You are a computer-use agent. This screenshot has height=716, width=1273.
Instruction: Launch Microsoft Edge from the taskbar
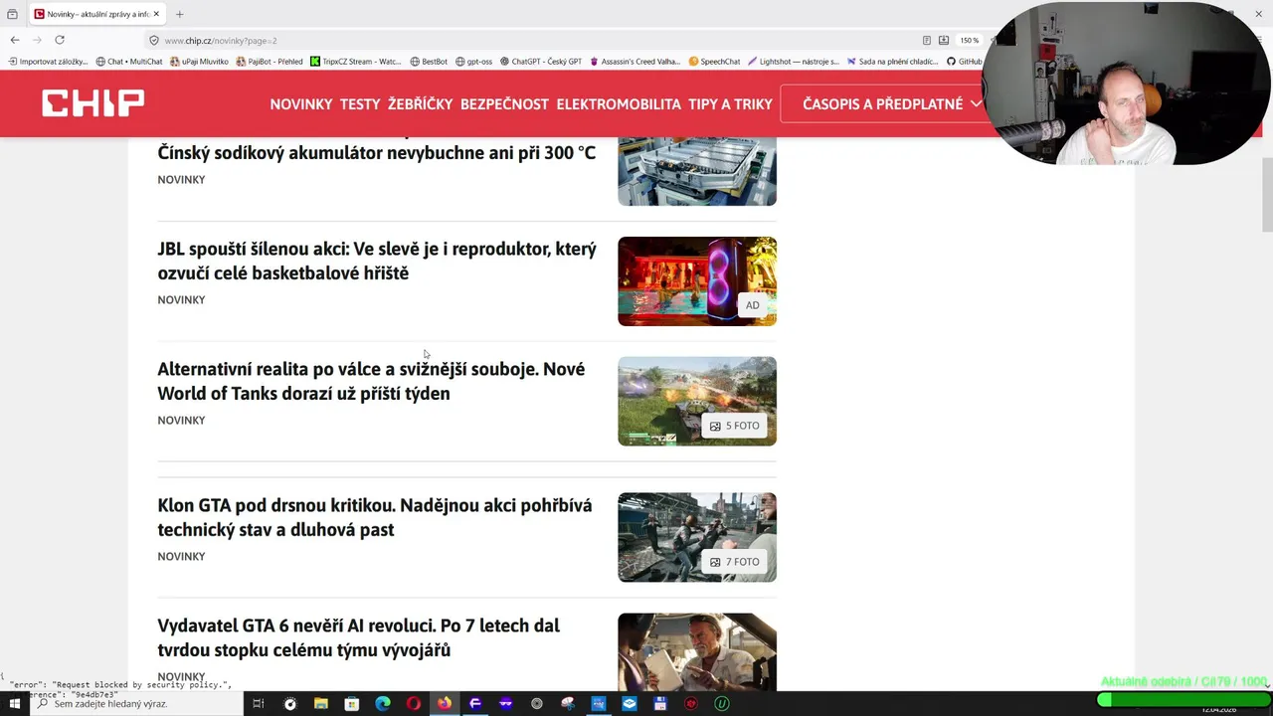[x=382, y=703]
